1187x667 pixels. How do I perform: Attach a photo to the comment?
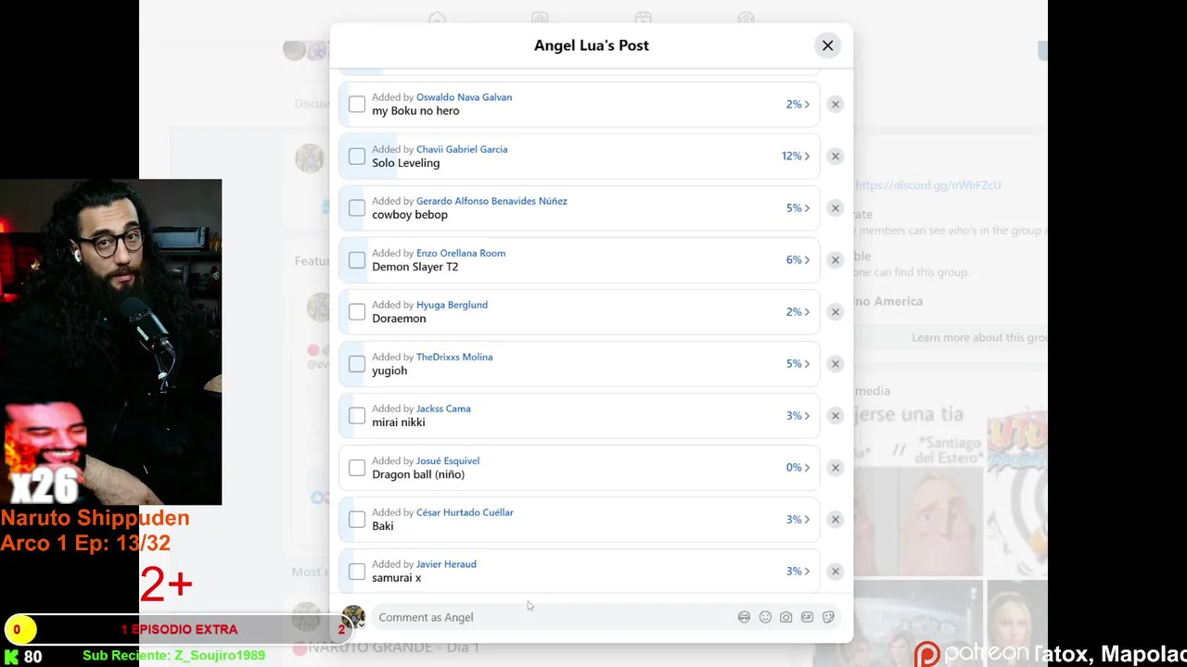coord(786,617)
